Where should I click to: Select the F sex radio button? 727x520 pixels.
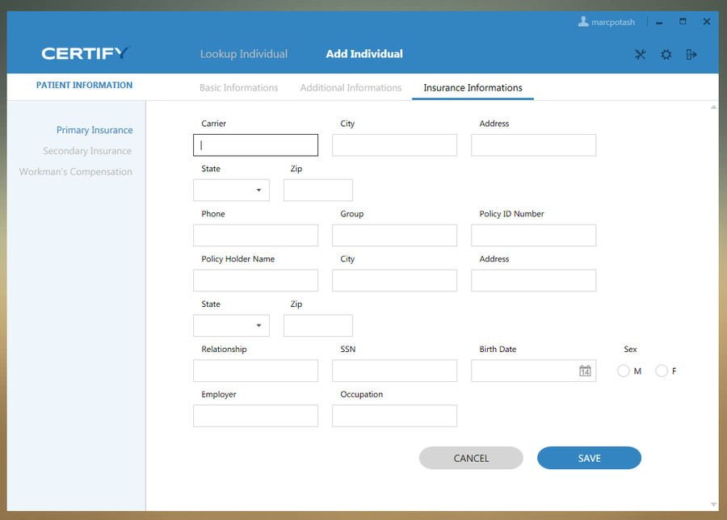click(x=662, y=371)
